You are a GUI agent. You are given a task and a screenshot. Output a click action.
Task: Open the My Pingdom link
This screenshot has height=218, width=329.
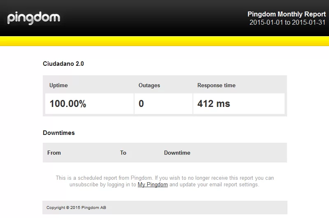click(x=153, y=184)
